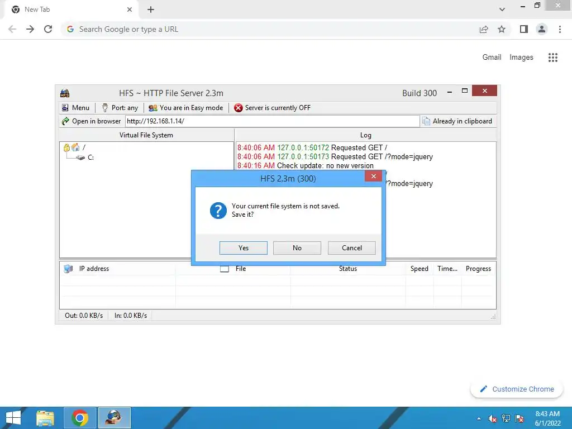
Task: Bookmark this tab with the star icon
Action: pyautogui.click(x=502, y=29)
